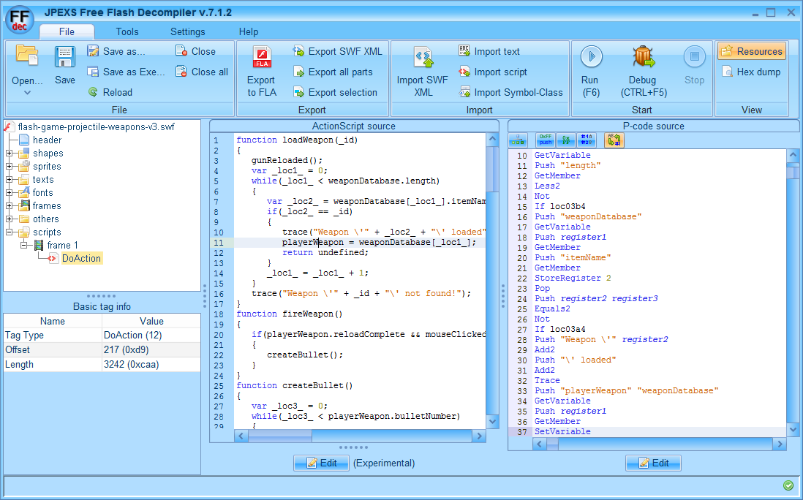
Task: Select flash-game-projectile-weapons-v3.swf root node
Action: pyautogui.click(x=96, y=127)
